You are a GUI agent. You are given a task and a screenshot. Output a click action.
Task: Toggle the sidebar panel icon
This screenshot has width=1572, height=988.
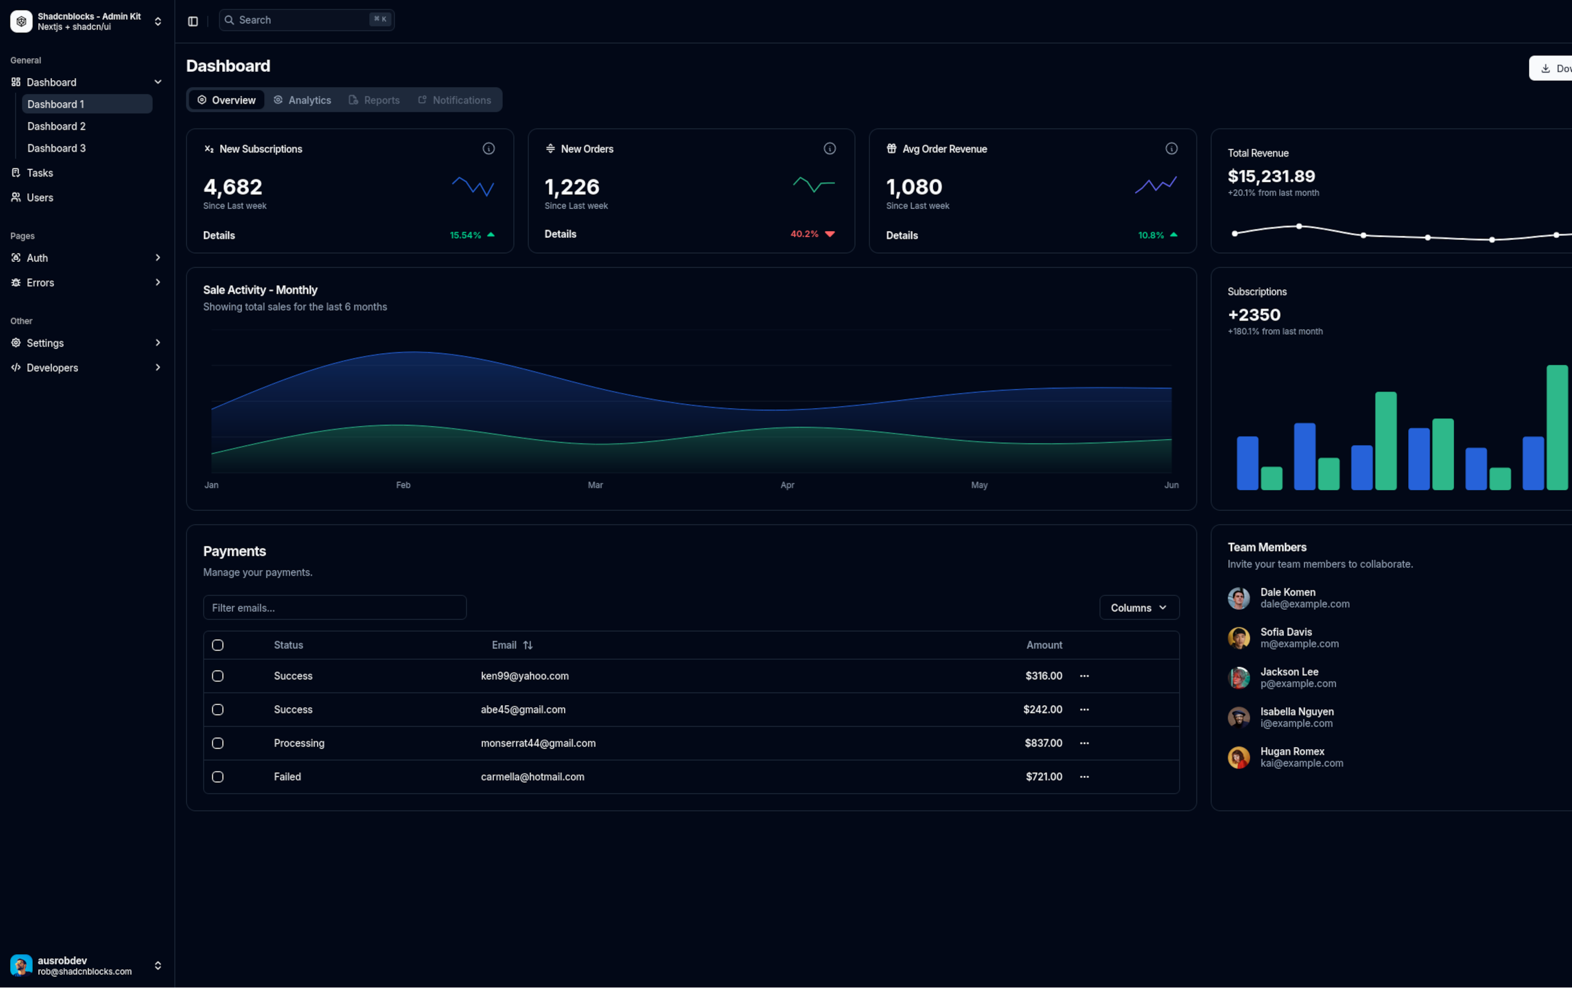(193, 21)
